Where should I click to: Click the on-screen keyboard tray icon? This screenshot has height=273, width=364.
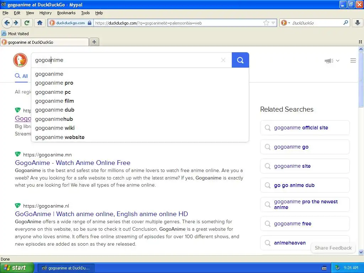[x=324, y=268]
